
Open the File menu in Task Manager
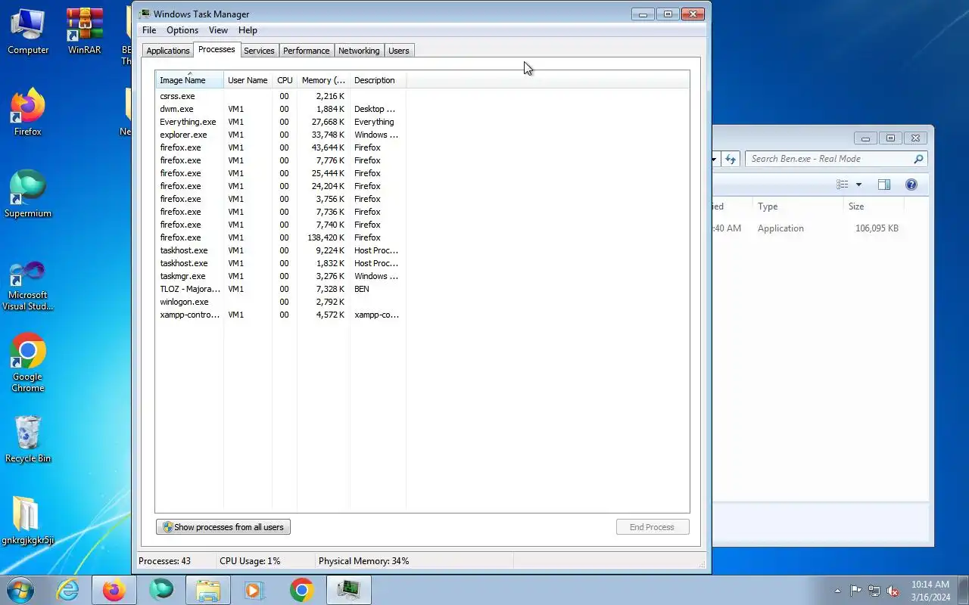[x=149, y=30]
